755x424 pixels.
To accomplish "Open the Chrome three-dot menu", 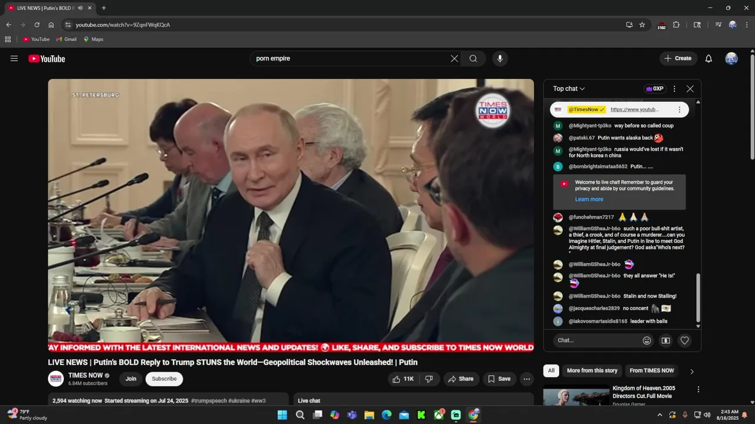I will coord(746,25).
